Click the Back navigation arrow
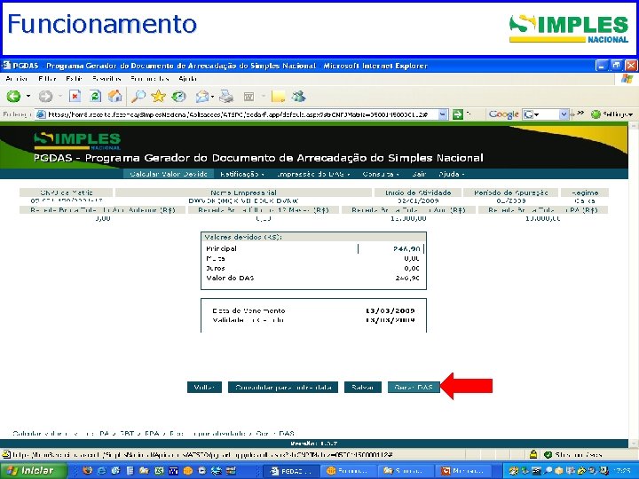639x479 pixels. [x=13, y=97]
